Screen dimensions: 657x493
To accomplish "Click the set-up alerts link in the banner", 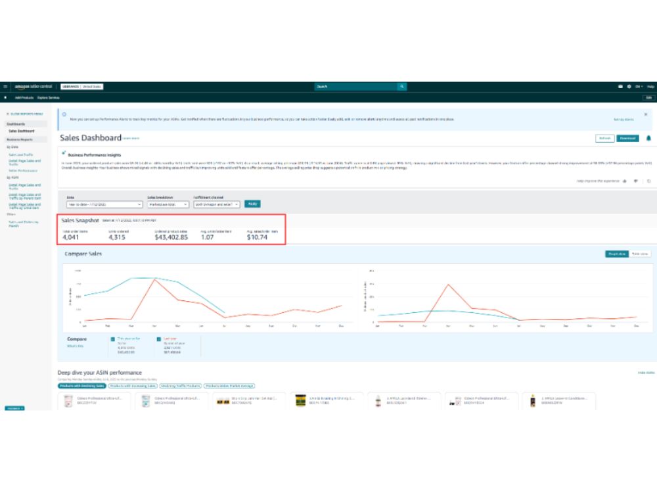I will tap(623, 120).
